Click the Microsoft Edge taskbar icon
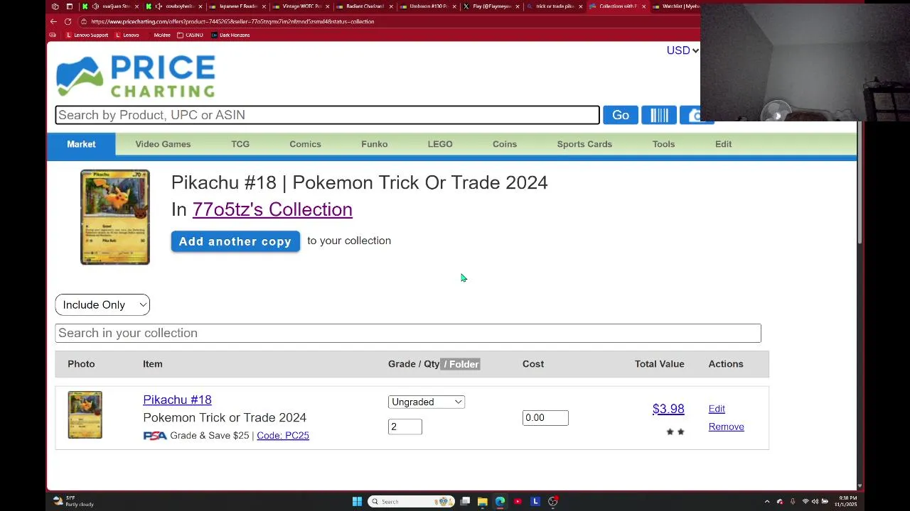The width and height of the screenshot is (910, 511). [x=500, y=502]
